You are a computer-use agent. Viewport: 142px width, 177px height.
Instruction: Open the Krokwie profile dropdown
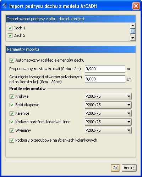pos(108,96)
